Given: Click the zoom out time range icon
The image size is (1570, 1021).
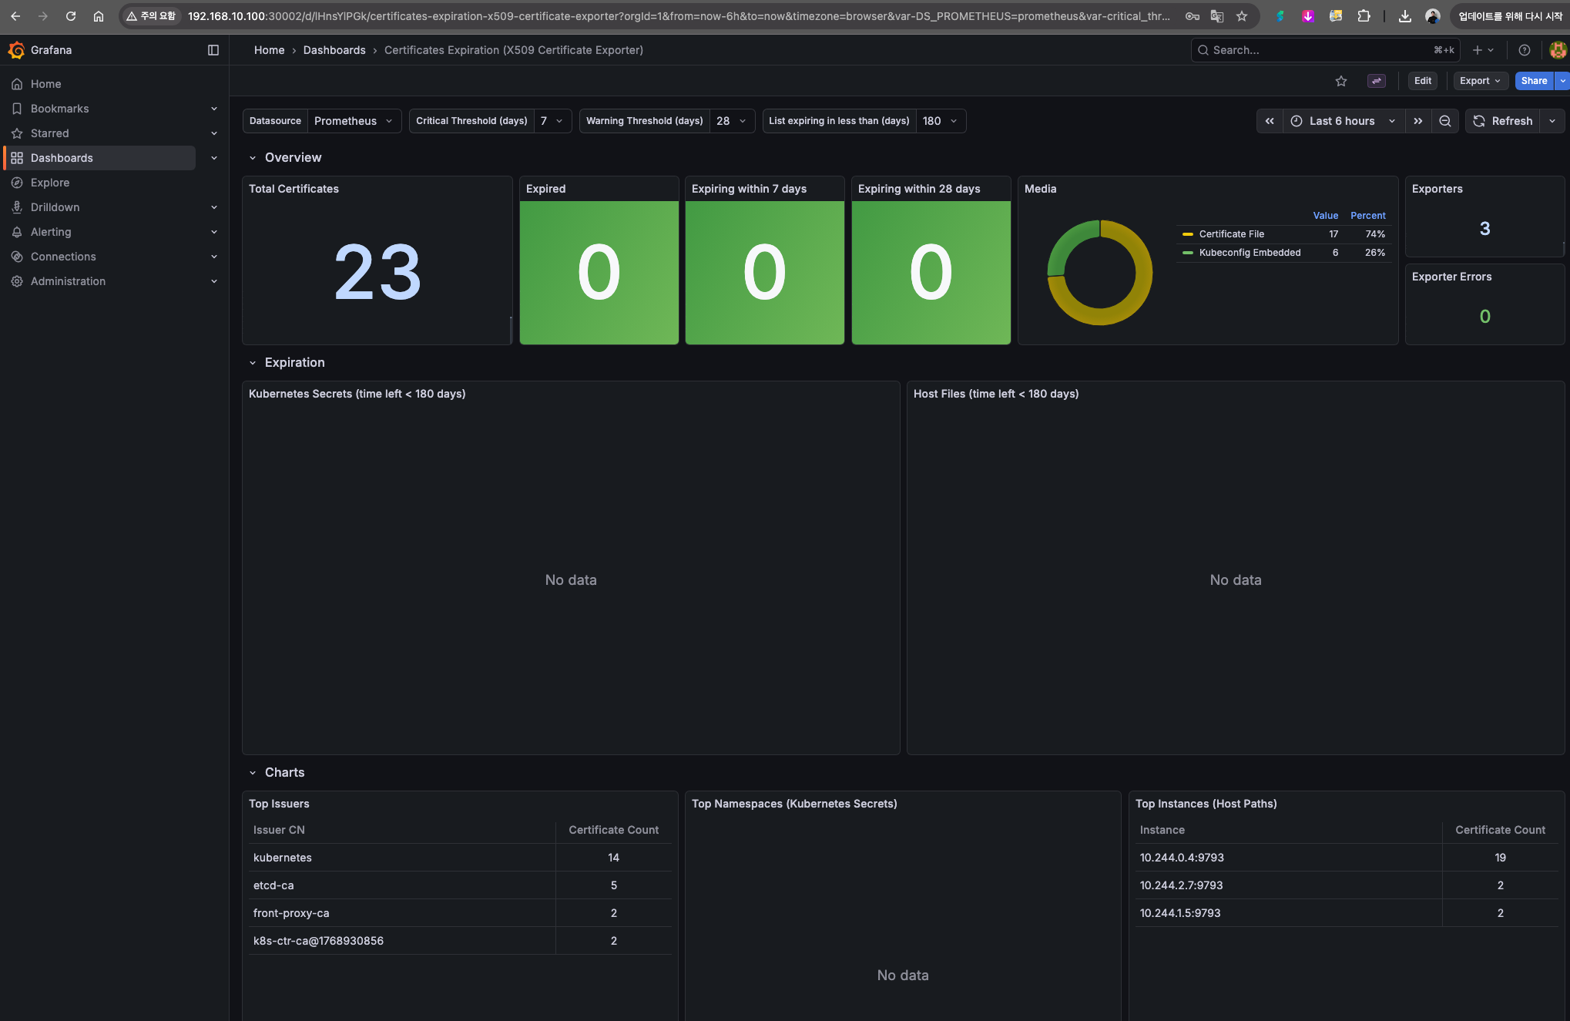Looking at the screenshot, I should (1445, 121).
